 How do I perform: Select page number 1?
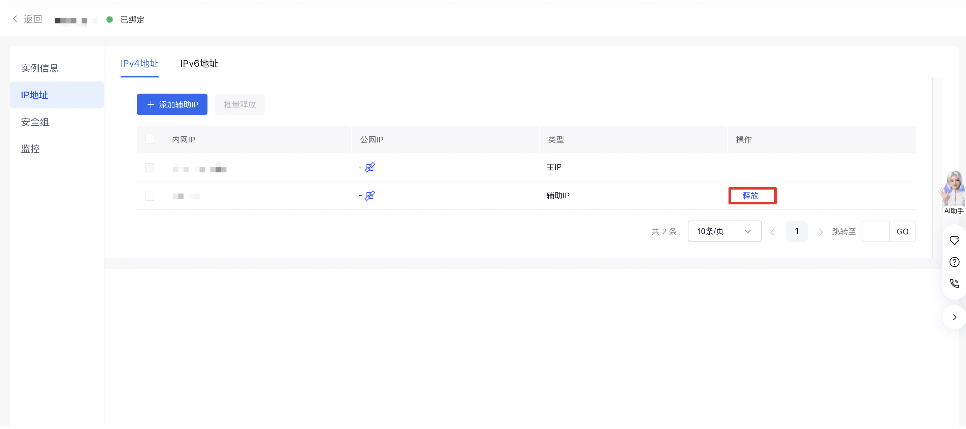(797, 231)
